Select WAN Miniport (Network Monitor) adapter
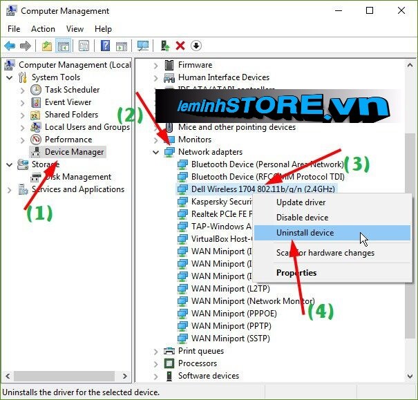418x400 pixels. 253,301
